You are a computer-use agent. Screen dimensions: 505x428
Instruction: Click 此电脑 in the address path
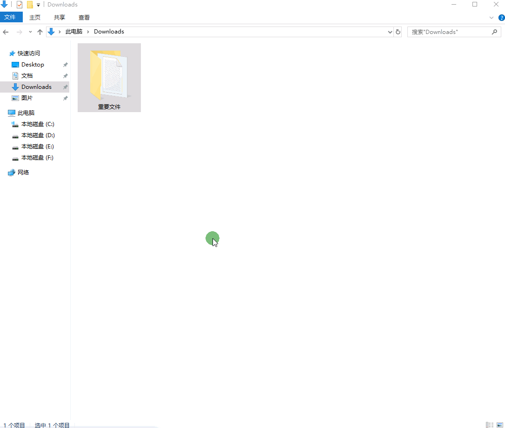coord(74,32)
